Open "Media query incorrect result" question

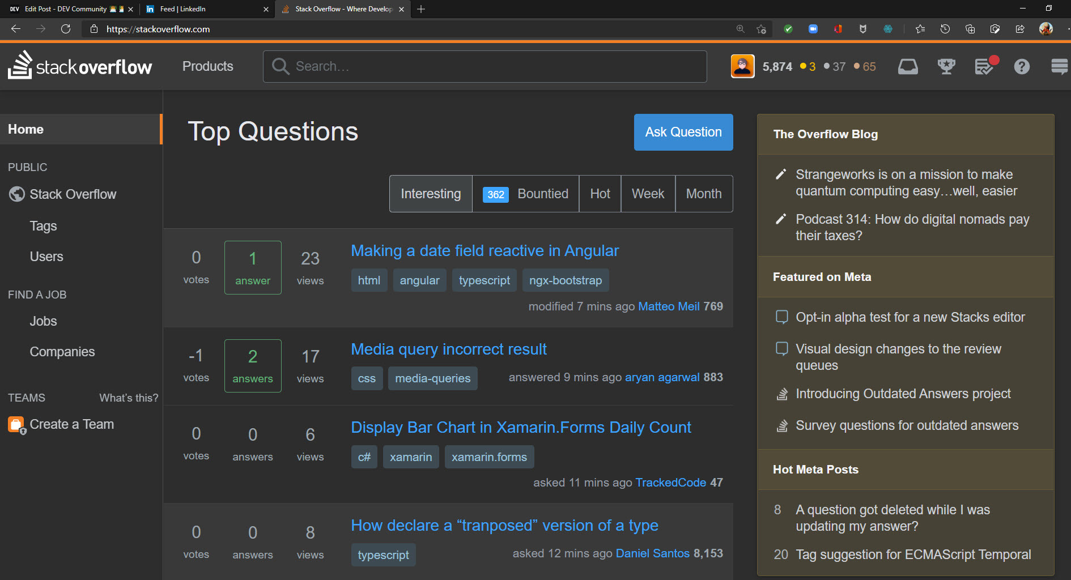pos(449,349)
